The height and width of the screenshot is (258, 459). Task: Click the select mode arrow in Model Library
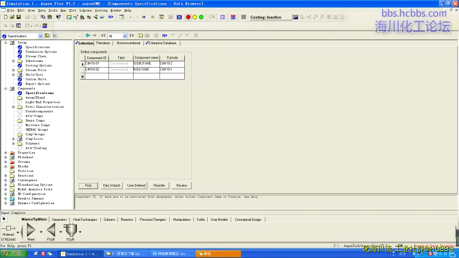point(4,219)
